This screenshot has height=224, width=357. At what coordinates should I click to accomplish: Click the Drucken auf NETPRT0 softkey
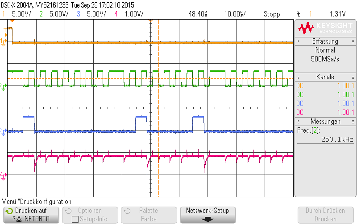click(31, 215)
